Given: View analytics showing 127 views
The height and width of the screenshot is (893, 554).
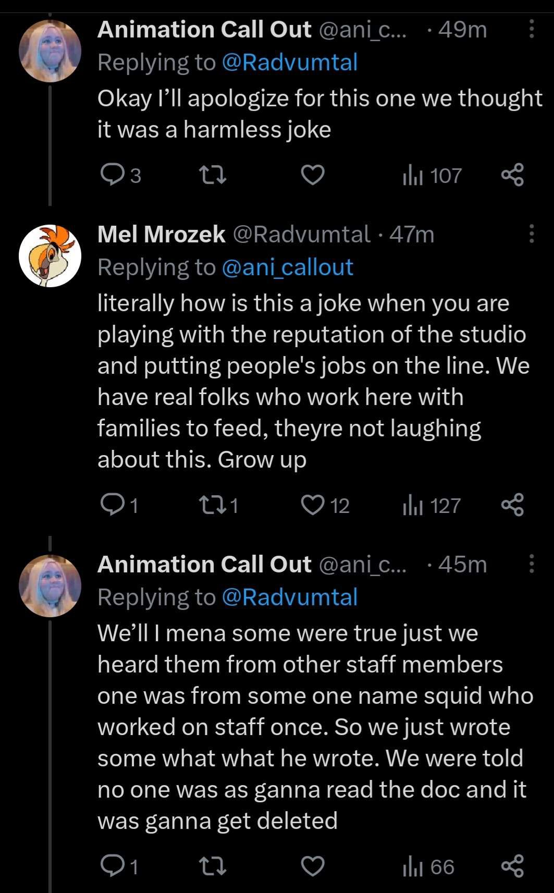Looking at the screenshot, I should tap(432, 506).
